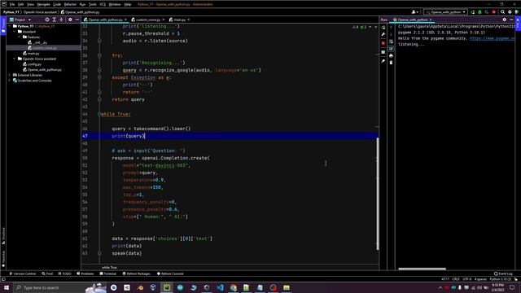Click the editor vertical scrollbar
The height and width of the screenshot is (293, 521).
[378, 194]
